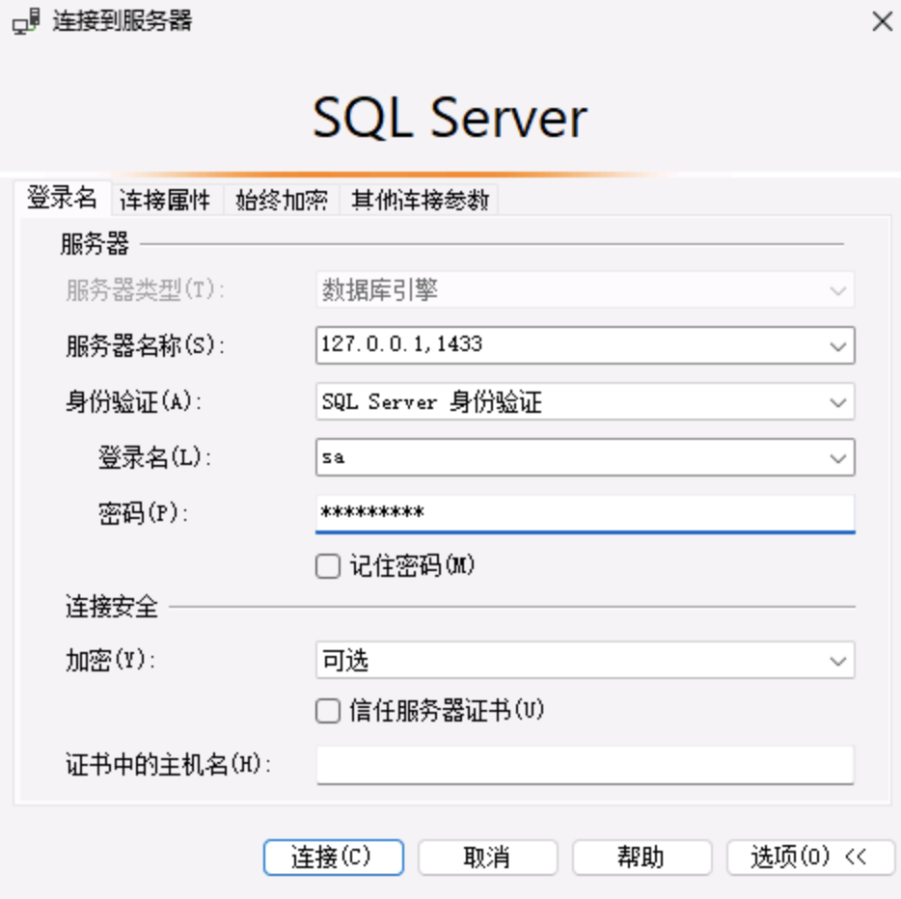Expand the 服务器名称 dropdown arrow
This screenshot has height=899, width=901.
[x=837, y=346]
